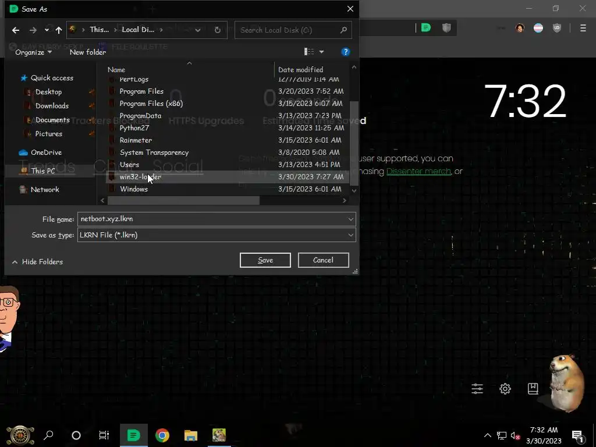The height and width of the screenshot is (447, 596).
Task: Open Task View on taskbar
Action: click(x=104, y=435)
